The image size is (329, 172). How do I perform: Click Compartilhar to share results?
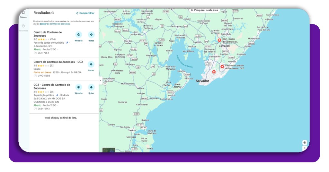85,13
